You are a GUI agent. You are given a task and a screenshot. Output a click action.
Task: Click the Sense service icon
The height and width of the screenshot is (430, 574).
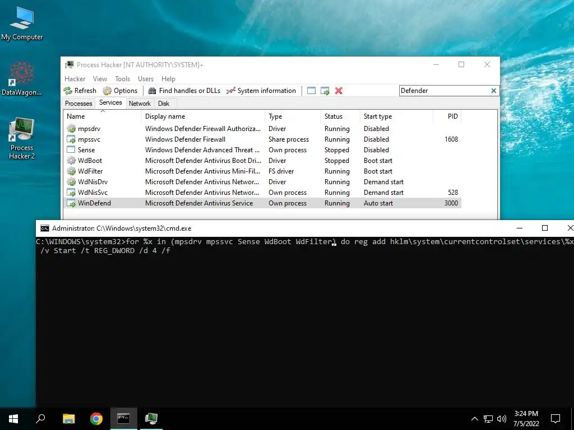point(71,150)
